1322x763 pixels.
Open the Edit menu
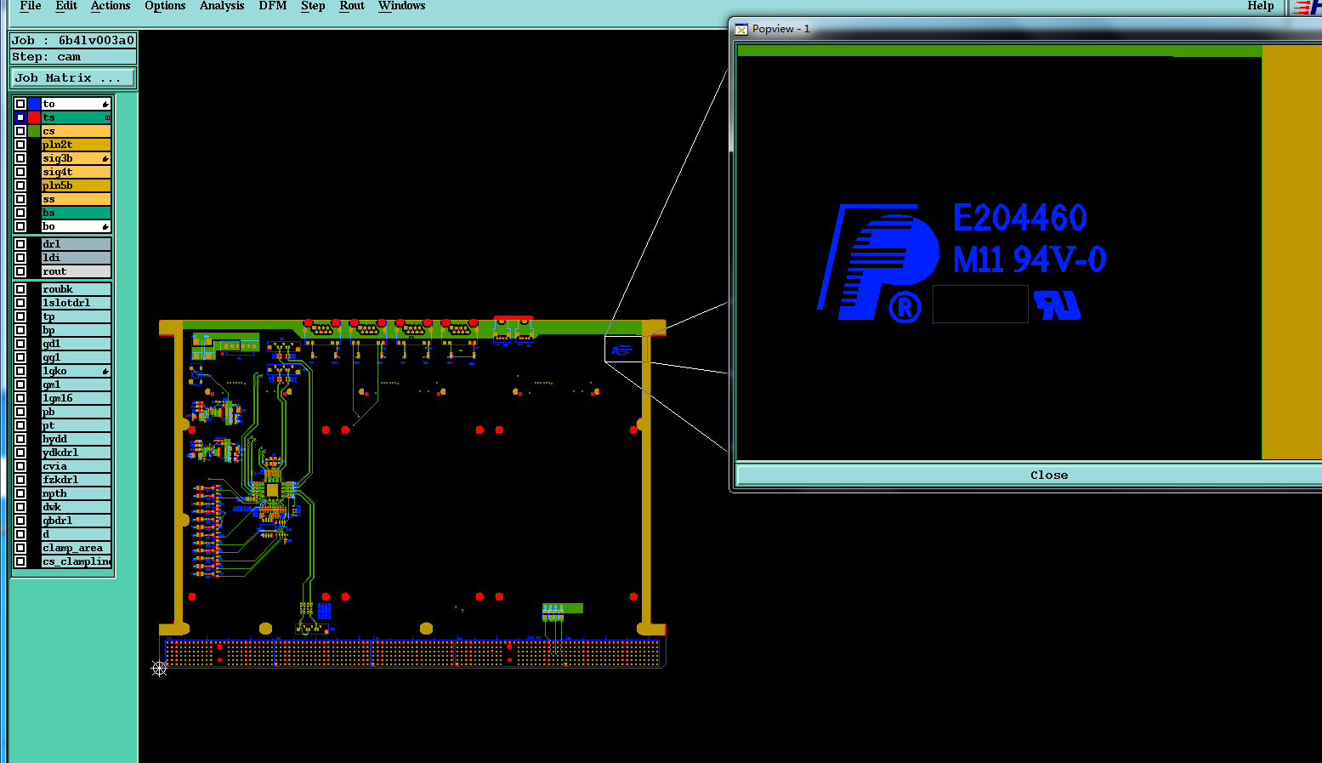(x=66, y=6)
